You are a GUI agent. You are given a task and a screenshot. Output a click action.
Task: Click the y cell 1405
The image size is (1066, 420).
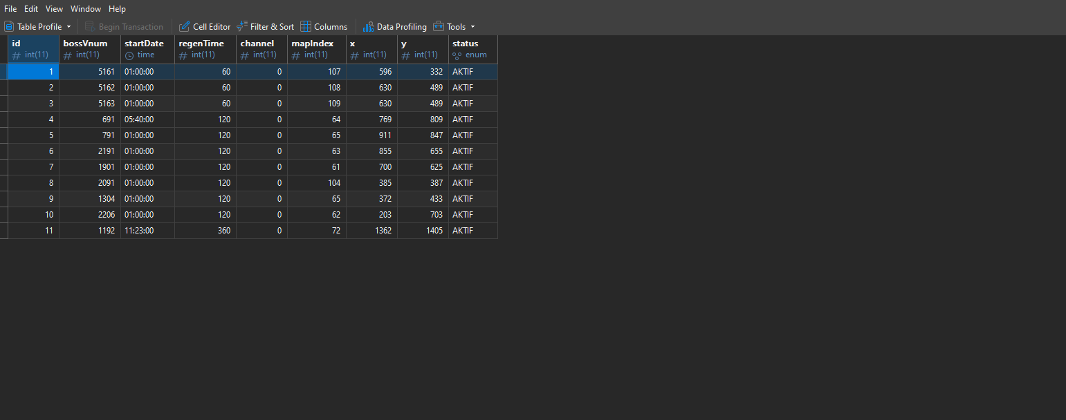[423, 231]
